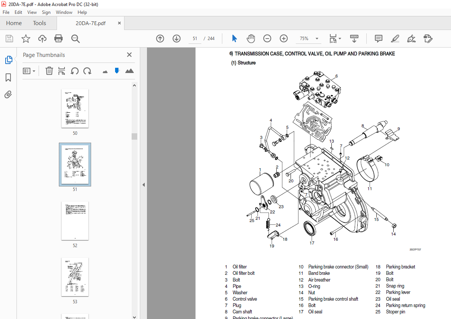Adjust thumbnail size slider marker
The width and height of the screenshot is (451, 319).
pos(117,70)
